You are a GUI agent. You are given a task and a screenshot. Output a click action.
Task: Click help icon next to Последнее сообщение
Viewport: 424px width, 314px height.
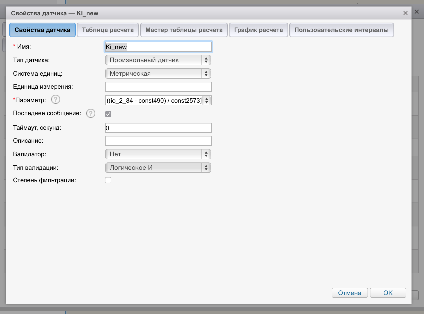tap(91, 113)
